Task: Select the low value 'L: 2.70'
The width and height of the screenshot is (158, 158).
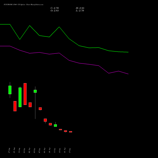Action: point(80,11)
